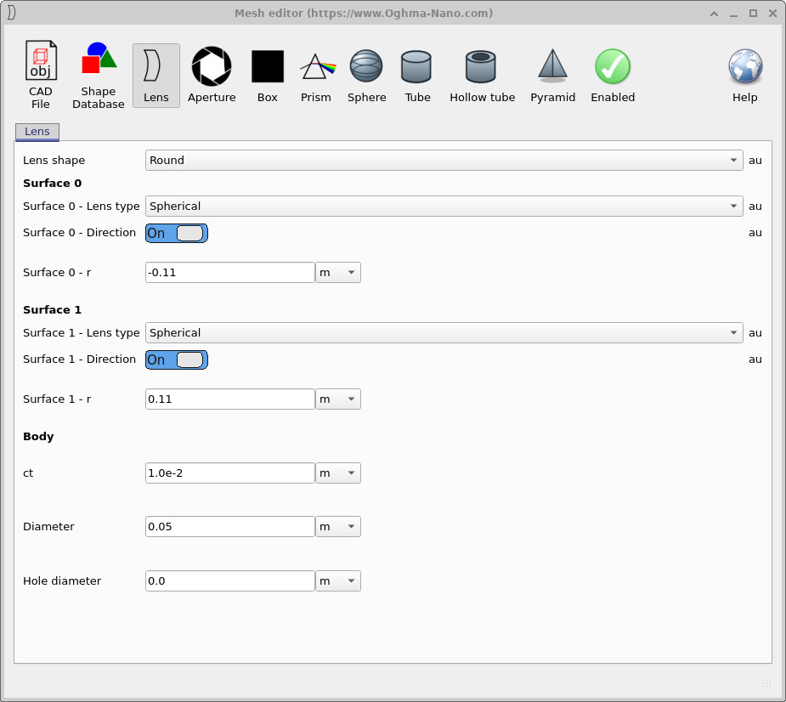Open the Help globe
This screenshot has width=786, height=702.
click(x=744, y=66)
